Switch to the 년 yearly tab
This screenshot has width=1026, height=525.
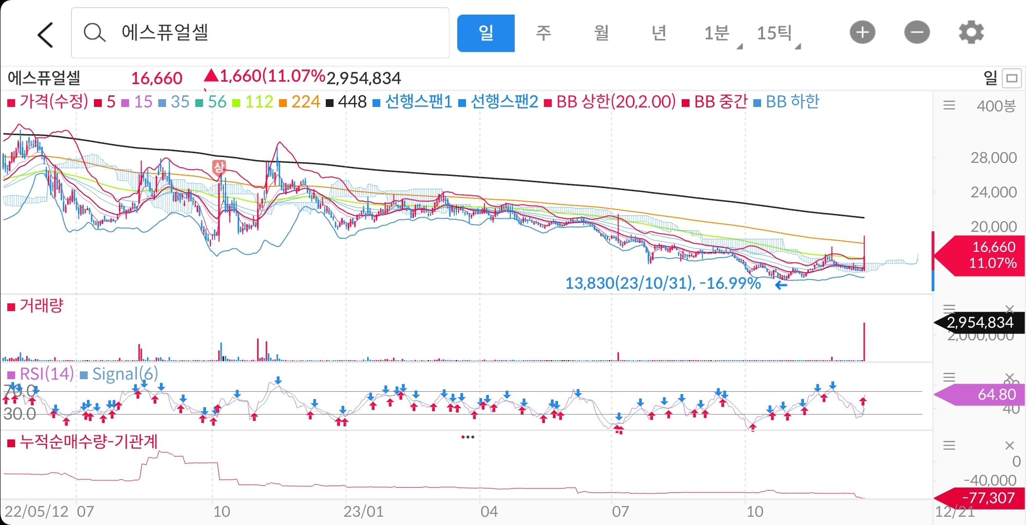659,33
